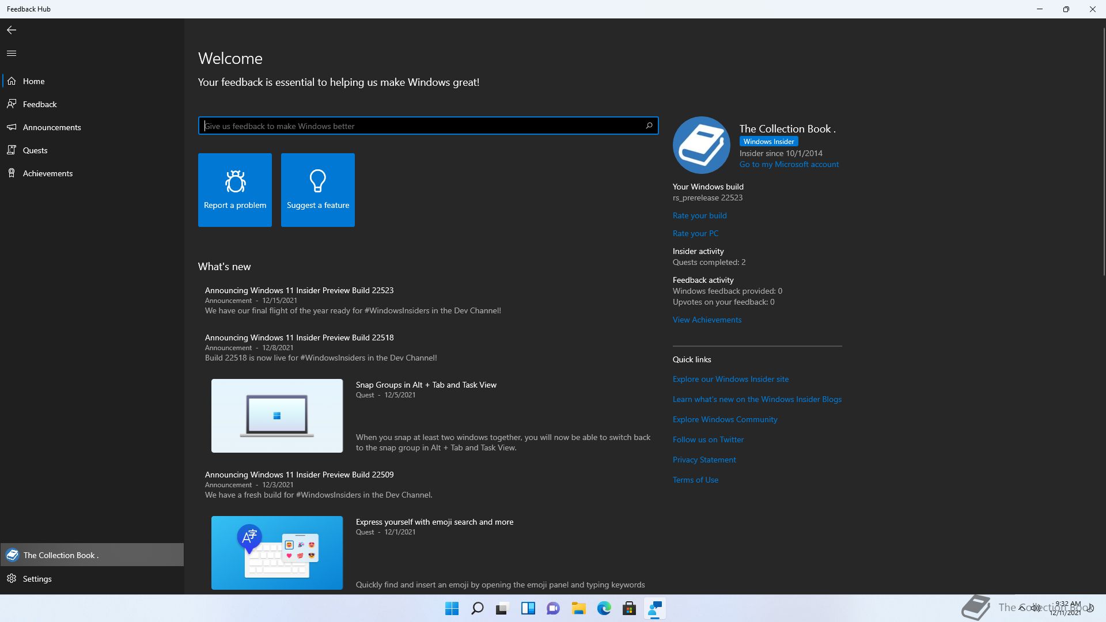Screen dimensions: 1106x622
Task: Open Settings in the sidebar
Action: pyautogui.click(x=92, y=579)
